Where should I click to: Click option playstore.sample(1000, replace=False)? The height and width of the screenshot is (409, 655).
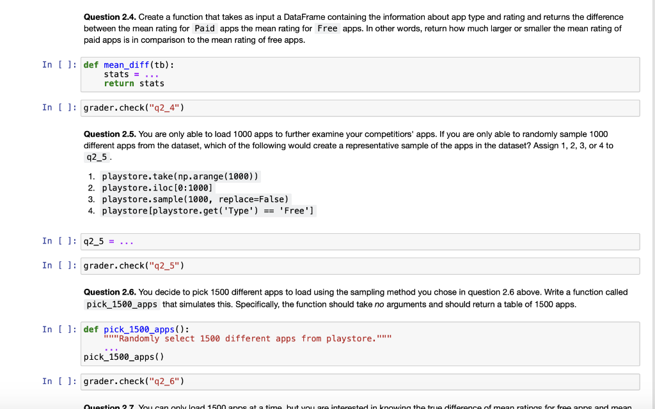[x=195, y=199]
